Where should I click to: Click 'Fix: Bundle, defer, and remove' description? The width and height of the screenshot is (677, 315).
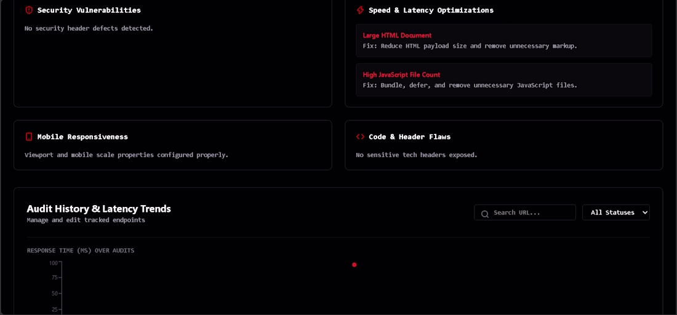[470, 85]
